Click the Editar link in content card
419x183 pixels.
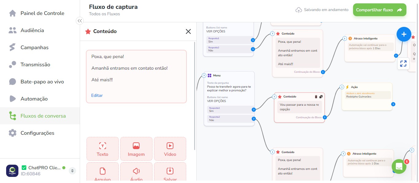tap(97, 95)
